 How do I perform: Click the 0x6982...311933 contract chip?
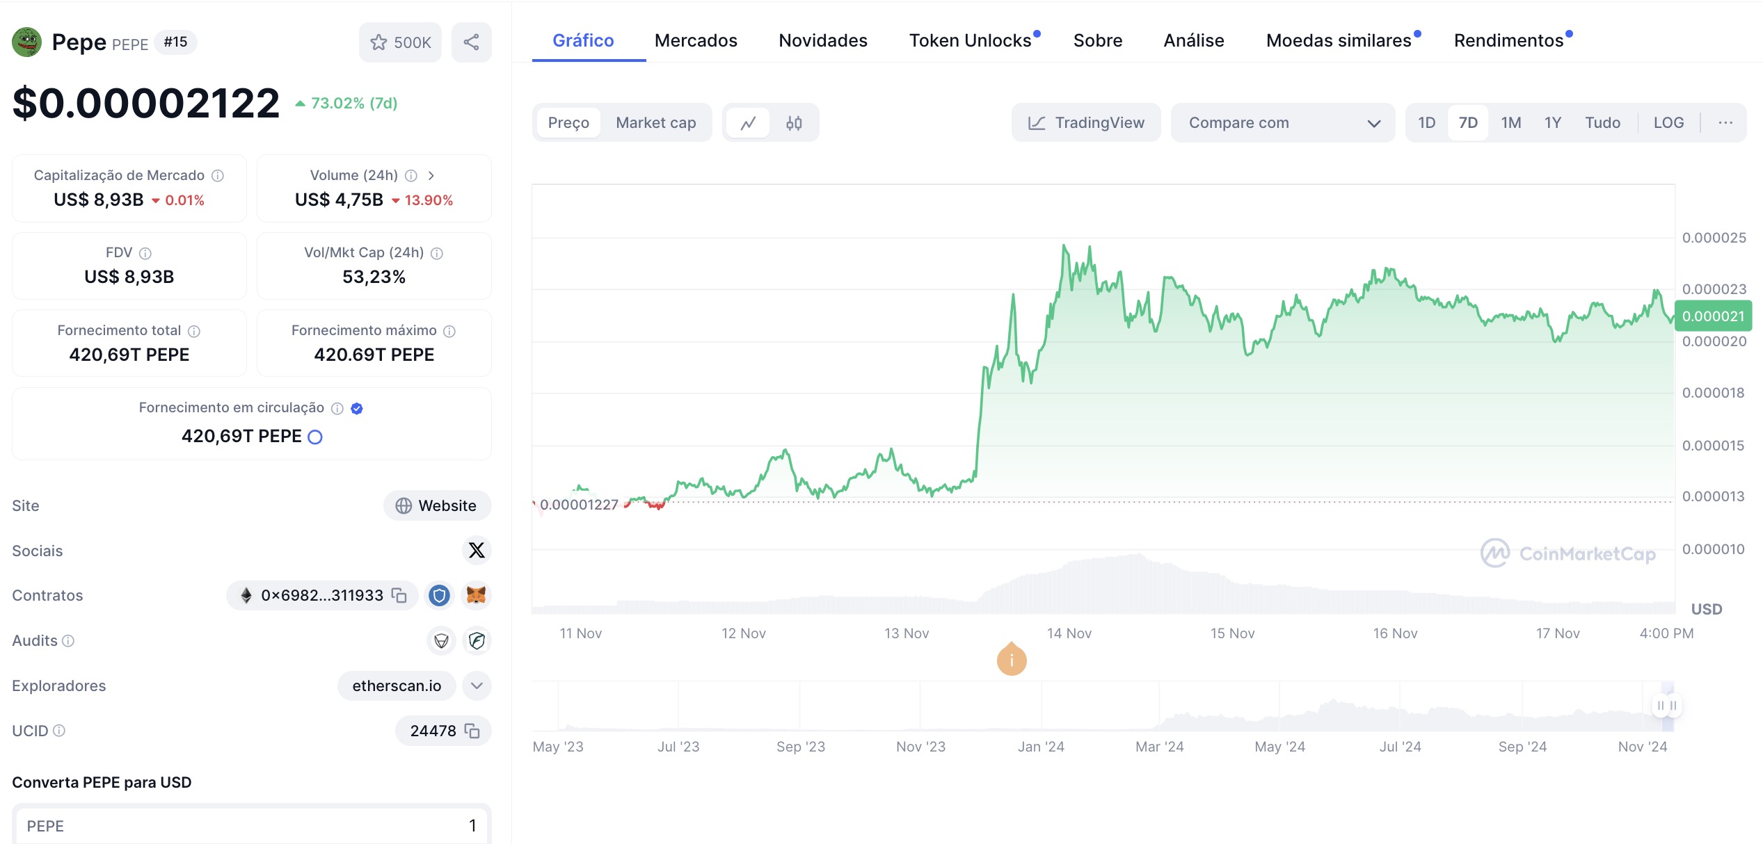click(322, 596)
